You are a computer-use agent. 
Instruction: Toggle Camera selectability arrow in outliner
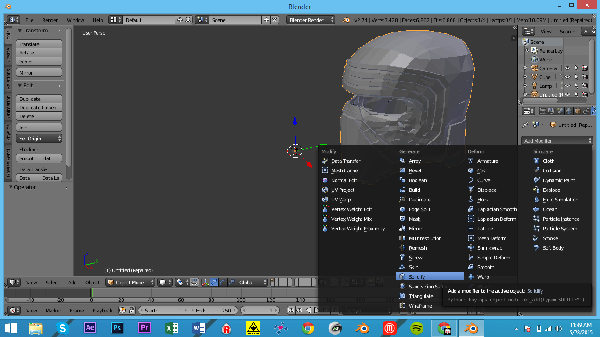576,68
